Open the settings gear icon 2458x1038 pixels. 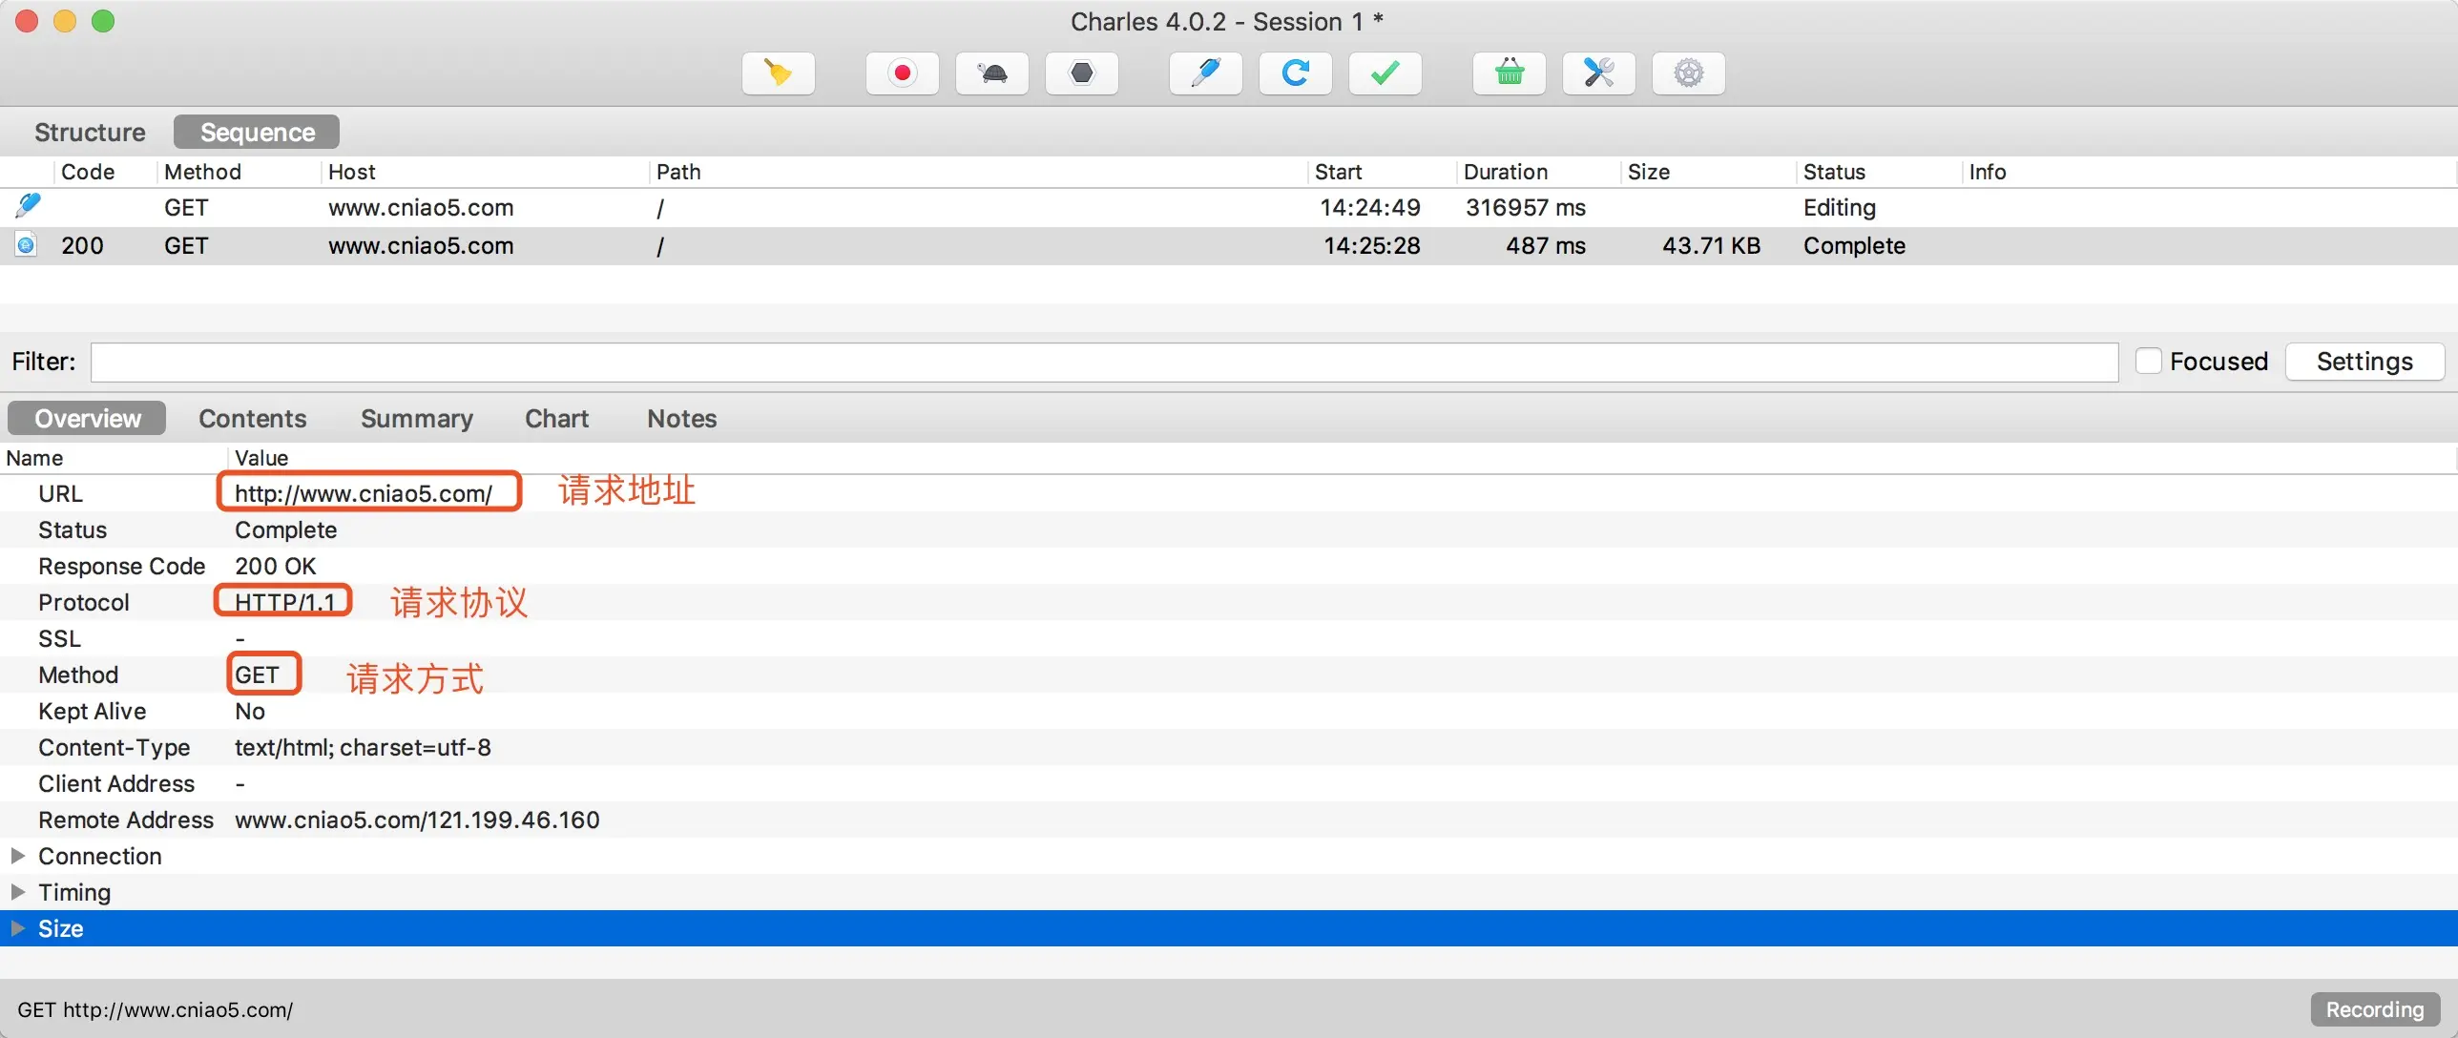1688,73
